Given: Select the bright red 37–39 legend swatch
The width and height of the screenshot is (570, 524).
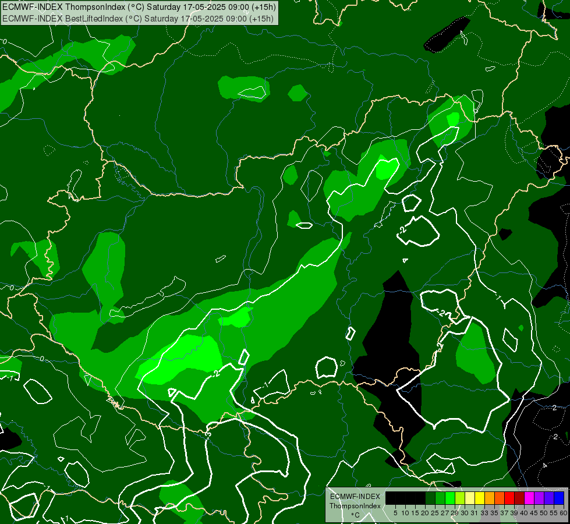Looking at the screenshot, I should 509,498.
